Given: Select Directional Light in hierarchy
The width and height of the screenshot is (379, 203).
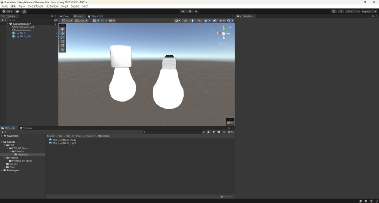Looking at the screenshot, I should [x=25, y=27].
